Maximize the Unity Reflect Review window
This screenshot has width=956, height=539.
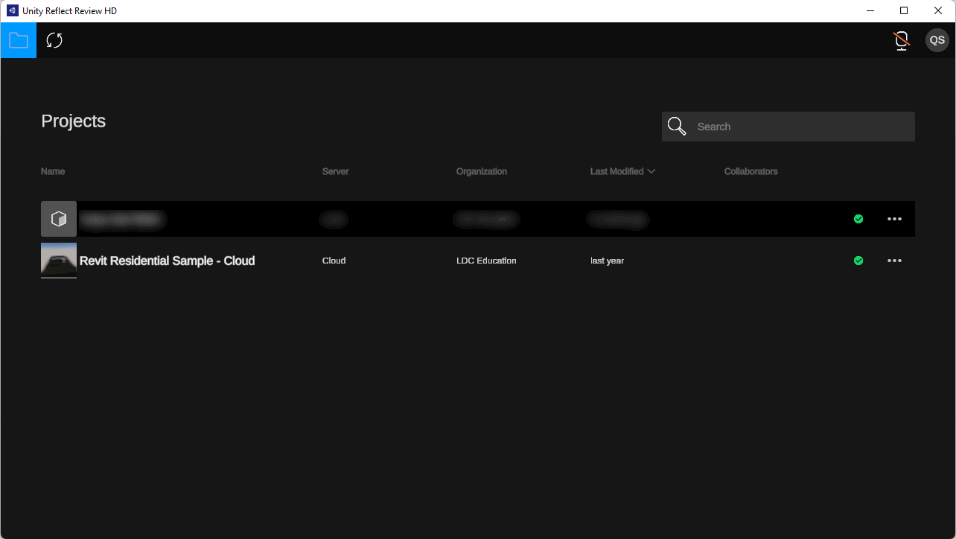point(904,11)
